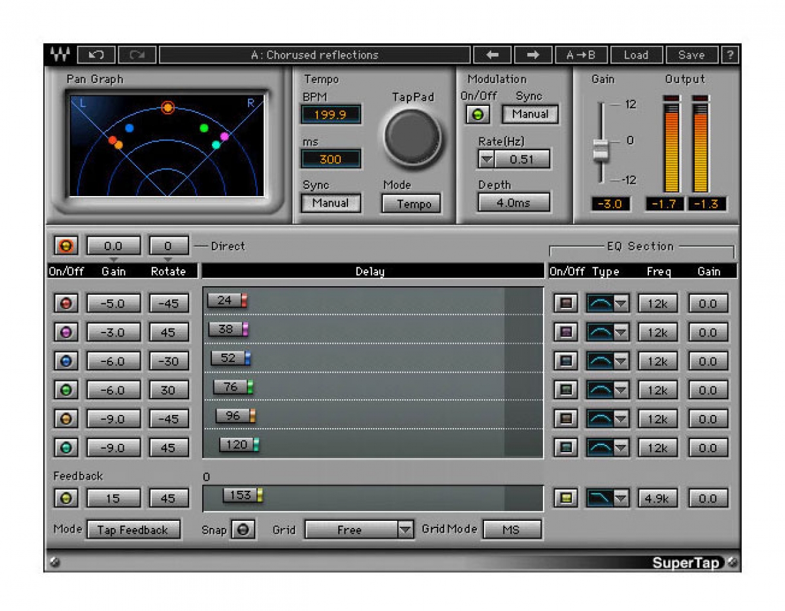Switch the Tap Feedback mode button
The width and height of the screenshot is (785, 611).
click(133, 530)
